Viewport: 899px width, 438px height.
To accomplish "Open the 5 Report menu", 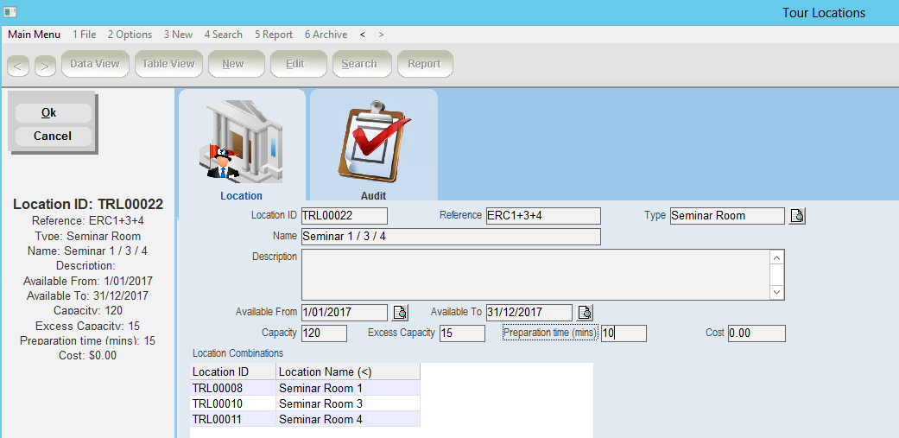I will pyautogui.click(x=274, y=35).
